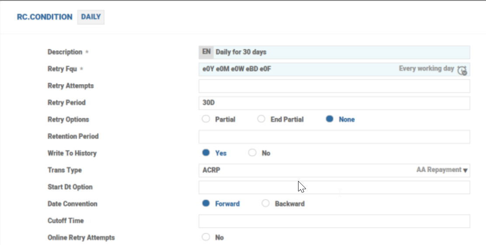Click the EN language tag on Description
486x245 pixels.
click(x=206, y=52)
